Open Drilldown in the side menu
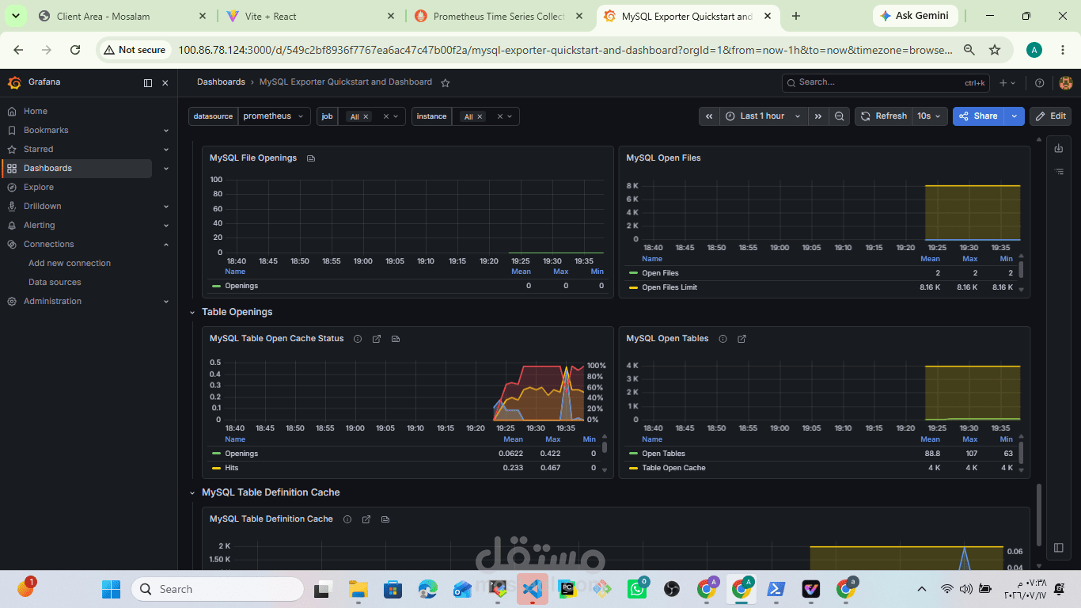 pyautogui.click(x=43, y=207)
